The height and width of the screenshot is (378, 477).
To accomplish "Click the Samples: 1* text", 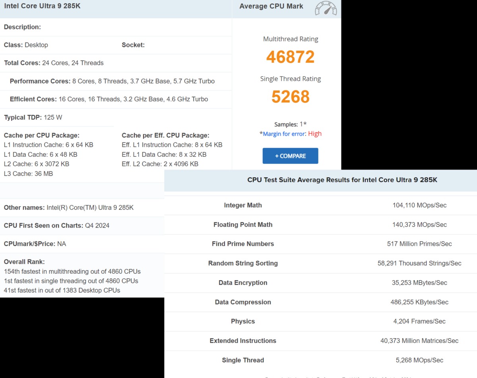I will pos(291,124).
